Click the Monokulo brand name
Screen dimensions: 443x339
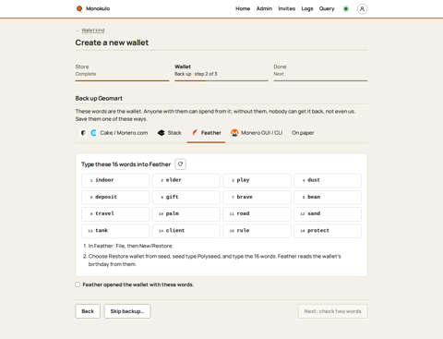(98, 8)
